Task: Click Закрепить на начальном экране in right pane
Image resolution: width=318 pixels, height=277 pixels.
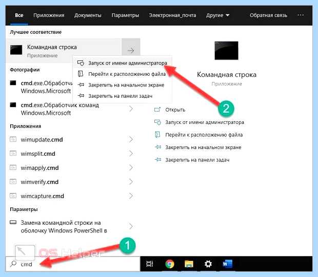Action: click(203, 147)
